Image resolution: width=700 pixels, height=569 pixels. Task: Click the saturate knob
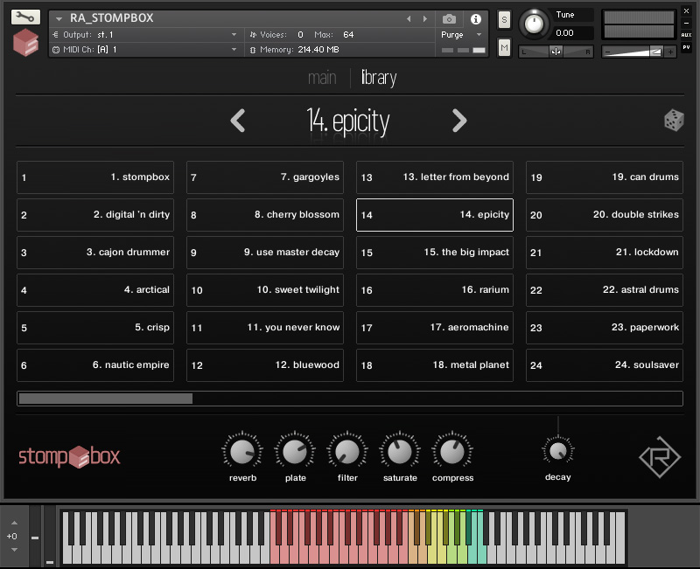tap(400, 452)
